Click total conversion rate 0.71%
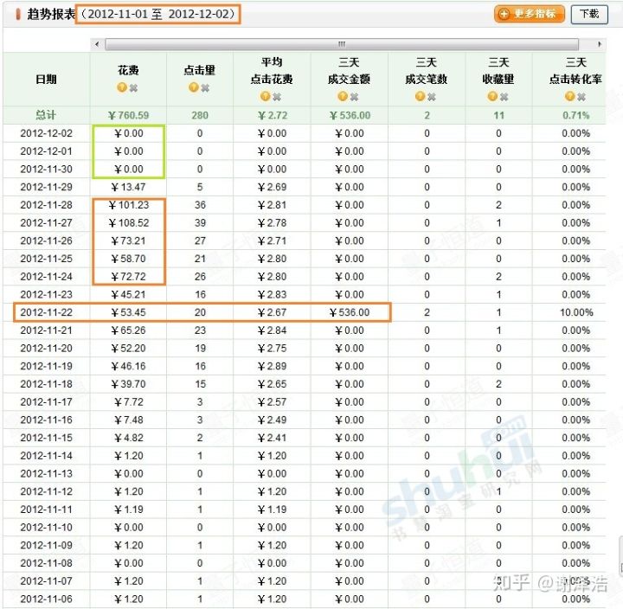Image resolution: width=623 pixels, height=609 pixels. coord(576,115)
